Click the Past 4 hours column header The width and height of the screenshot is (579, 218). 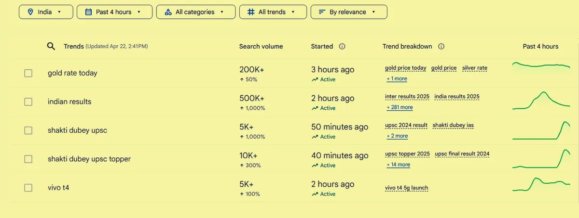[540, 47]
